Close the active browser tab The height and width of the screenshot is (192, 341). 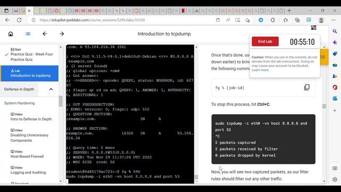tap(29, 11)
